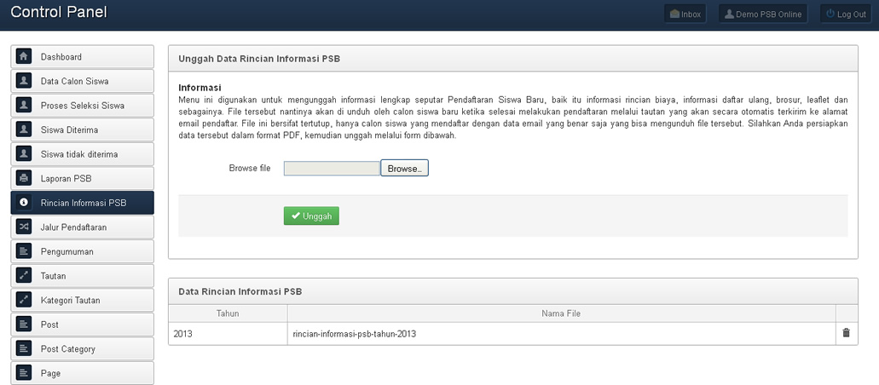
Task: Open the Demo PSB Online user profile
Action: click(x=762, y=14)
